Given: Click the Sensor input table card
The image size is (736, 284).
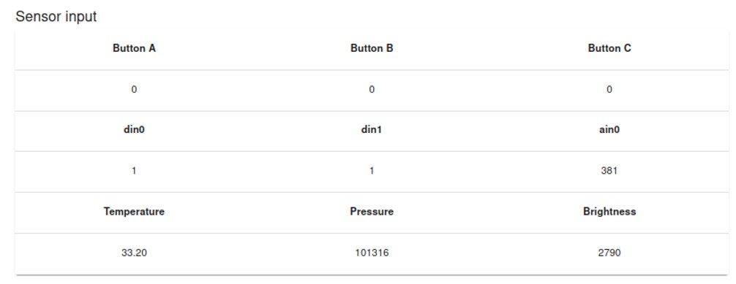Looking at the screenshot, I should tap(372, 152).
